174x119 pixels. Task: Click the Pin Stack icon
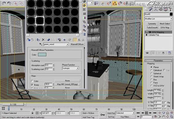(x=147, y=52)
